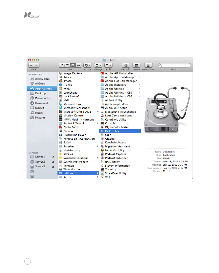Viewport: 219px width, 273px height.
Task: Switch to column view mode
Action: (x=73, y=65)
